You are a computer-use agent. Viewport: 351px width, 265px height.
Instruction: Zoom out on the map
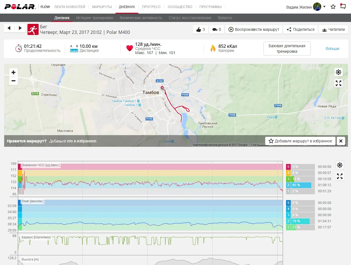pos(13,81)
